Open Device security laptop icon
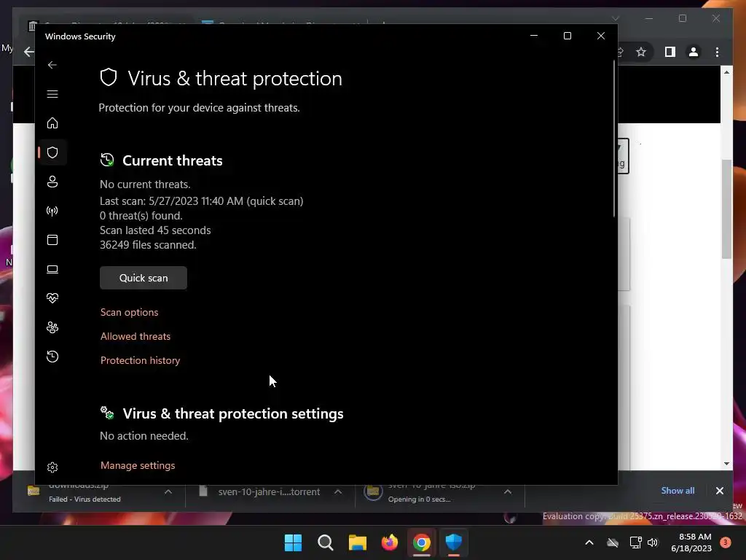This screenshot has width=746, height=560. pos(52,270)
